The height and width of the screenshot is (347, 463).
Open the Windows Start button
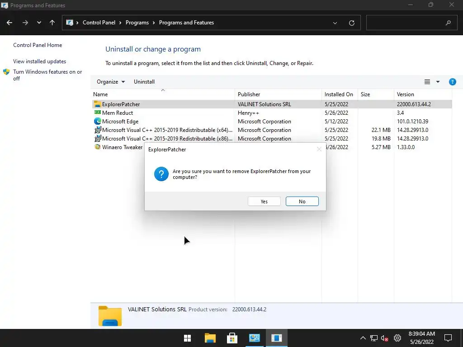[x=188, y=338]
